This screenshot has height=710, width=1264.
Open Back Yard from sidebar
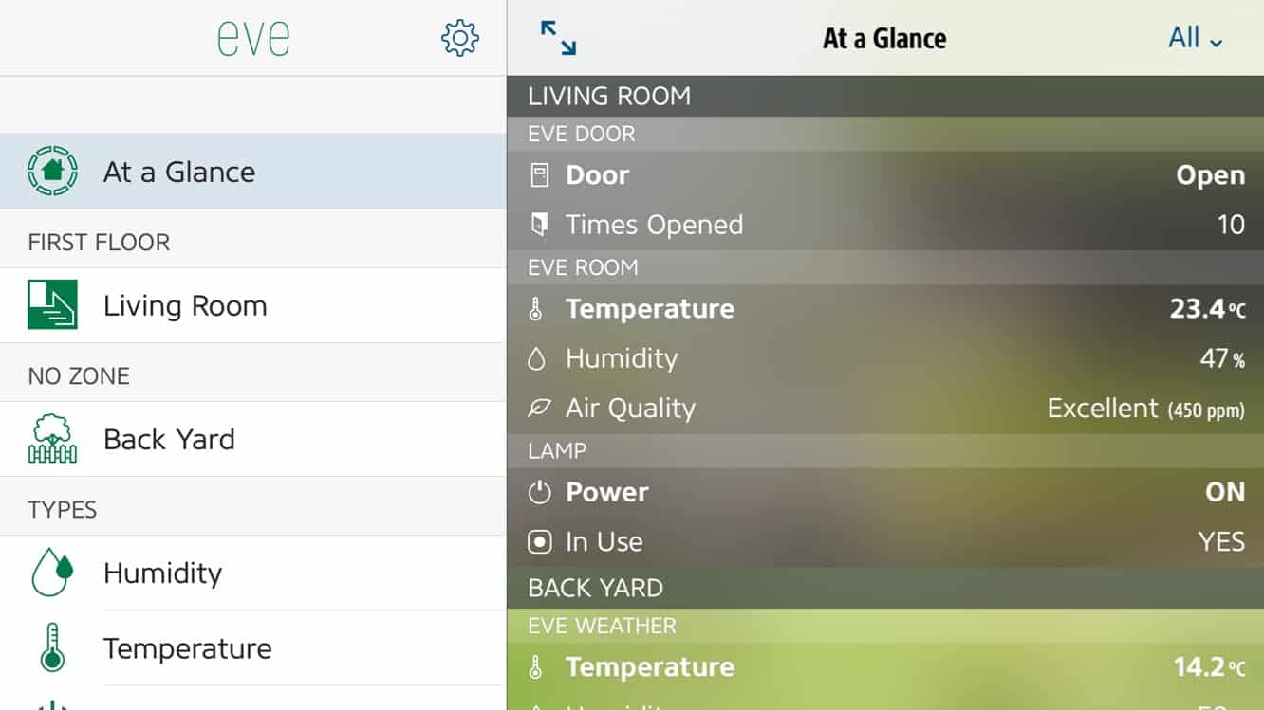(x=169, y=440)
